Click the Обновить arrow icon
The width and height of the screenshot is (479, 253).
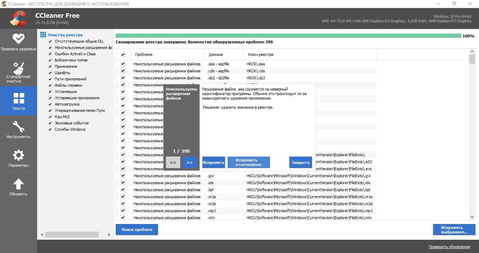[18, 184]
